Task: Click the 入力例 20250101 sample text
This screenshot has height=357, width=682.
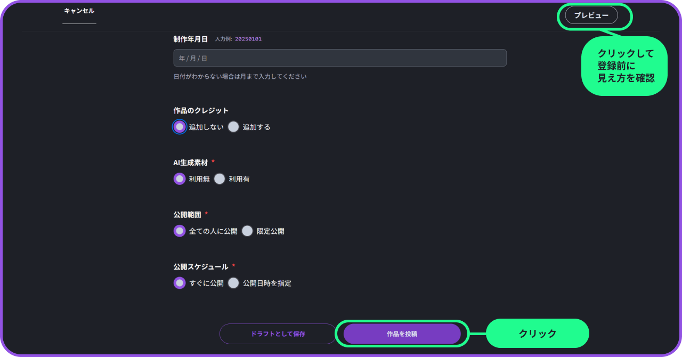Action: click(238, 39)
